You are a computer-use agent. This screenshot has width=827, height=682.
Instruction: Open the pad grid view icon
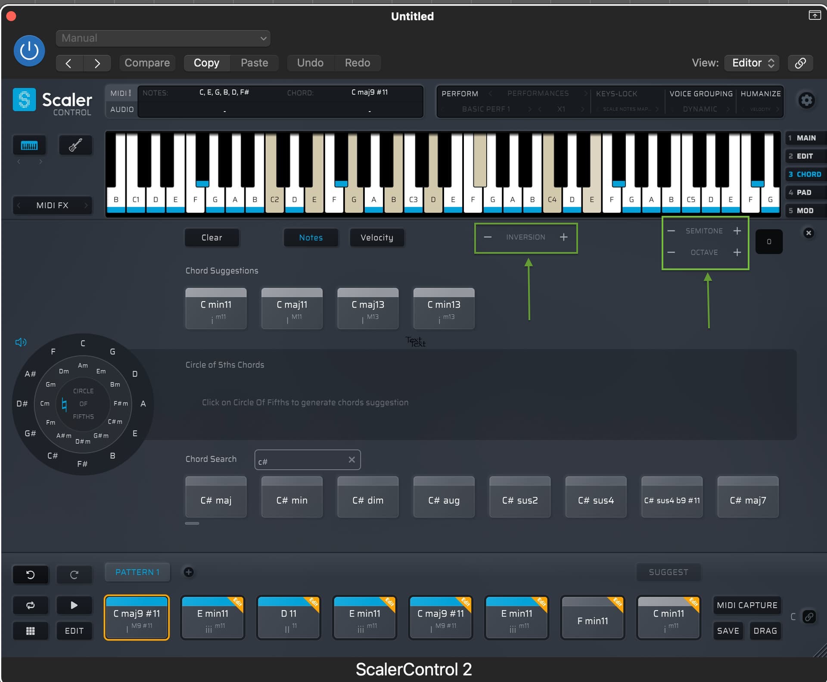(x=30, y=631)
